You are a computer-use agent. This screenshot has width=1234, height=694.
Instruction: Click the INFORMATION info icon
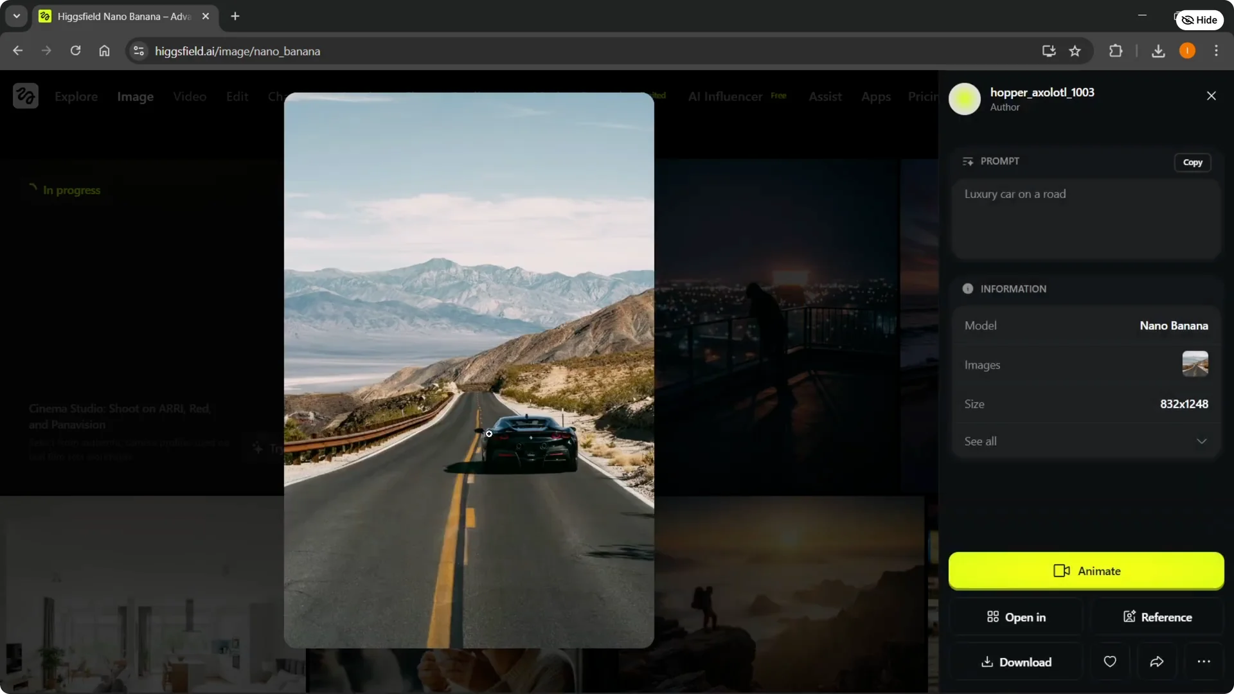pyautogui.click(x=968, y=289)
